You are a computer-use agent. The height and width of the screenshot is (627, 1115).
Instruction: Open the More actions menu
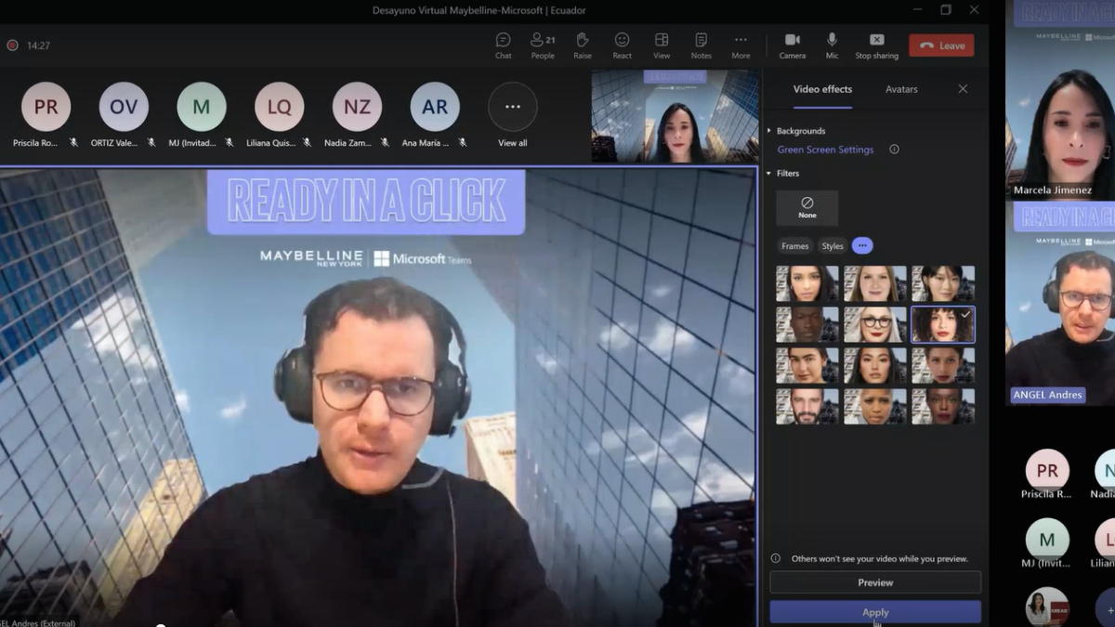741,45
